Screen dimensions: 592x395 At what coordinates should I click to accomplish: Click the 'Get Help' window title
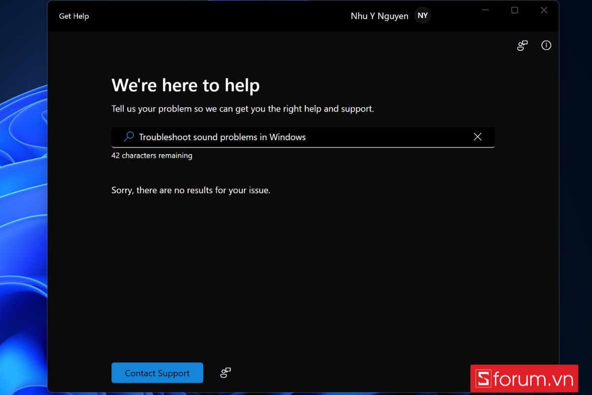[74, 16]
